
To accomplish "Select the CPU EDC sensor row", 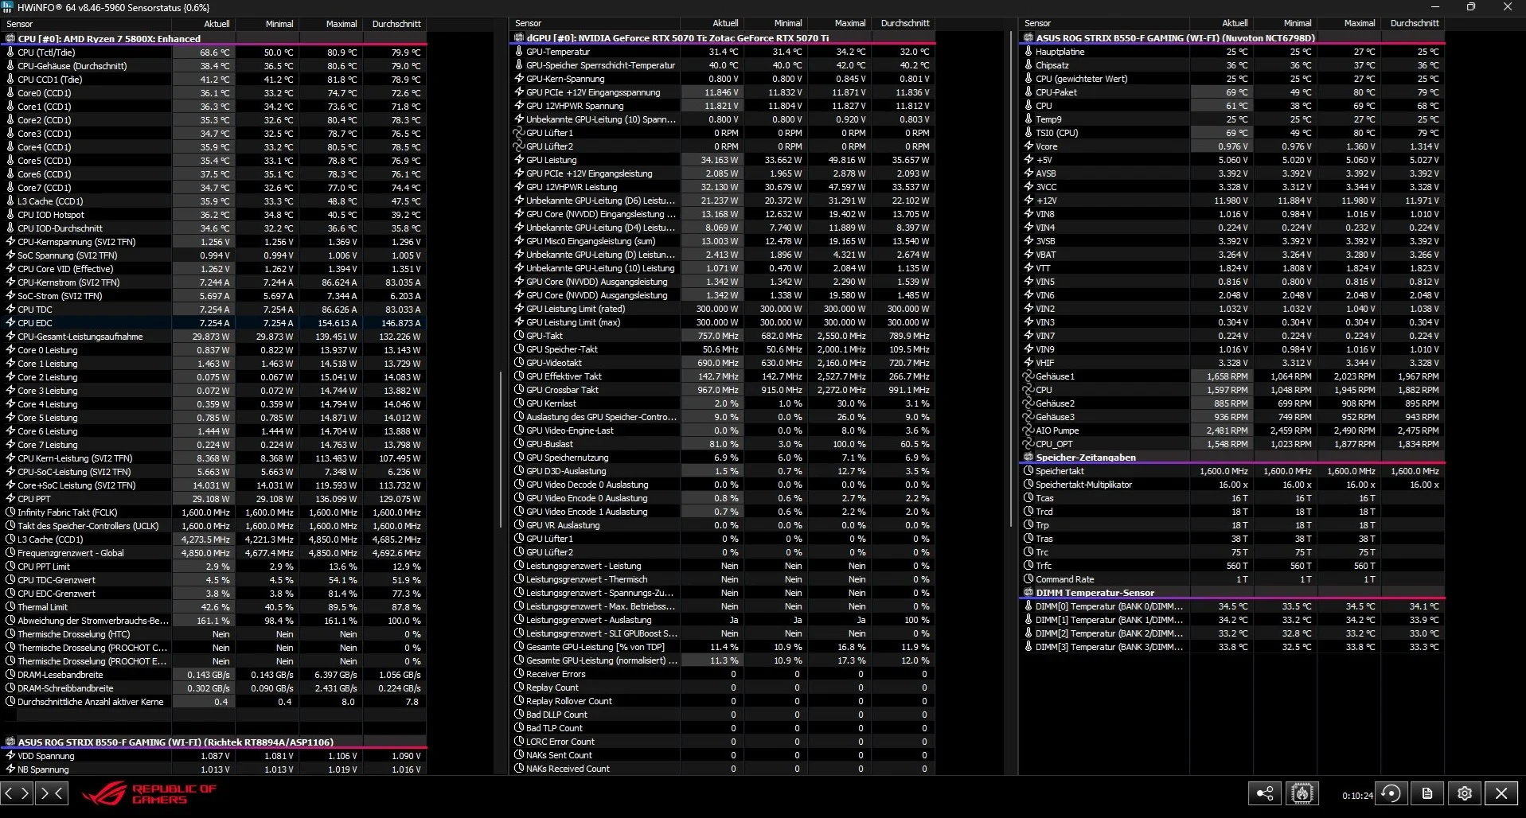I will pos(215,323).
